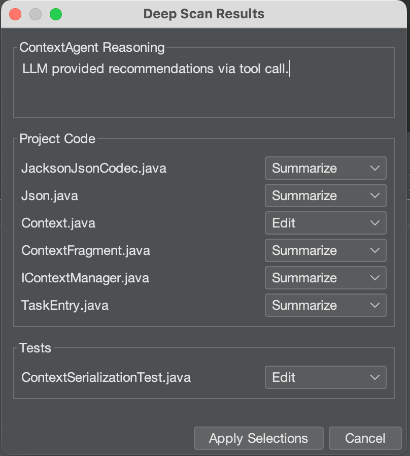The width and height of the screenshot is (410, 456).
Task: Expand the Json.java Summarize dropdown
Action: [325, 196]
